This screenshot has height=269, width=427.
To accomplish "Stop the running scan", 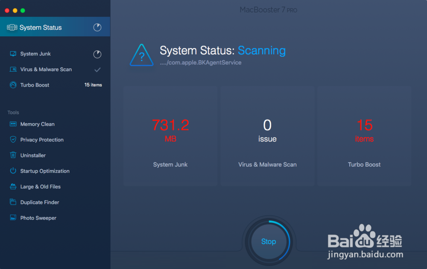I will (269, 241).
